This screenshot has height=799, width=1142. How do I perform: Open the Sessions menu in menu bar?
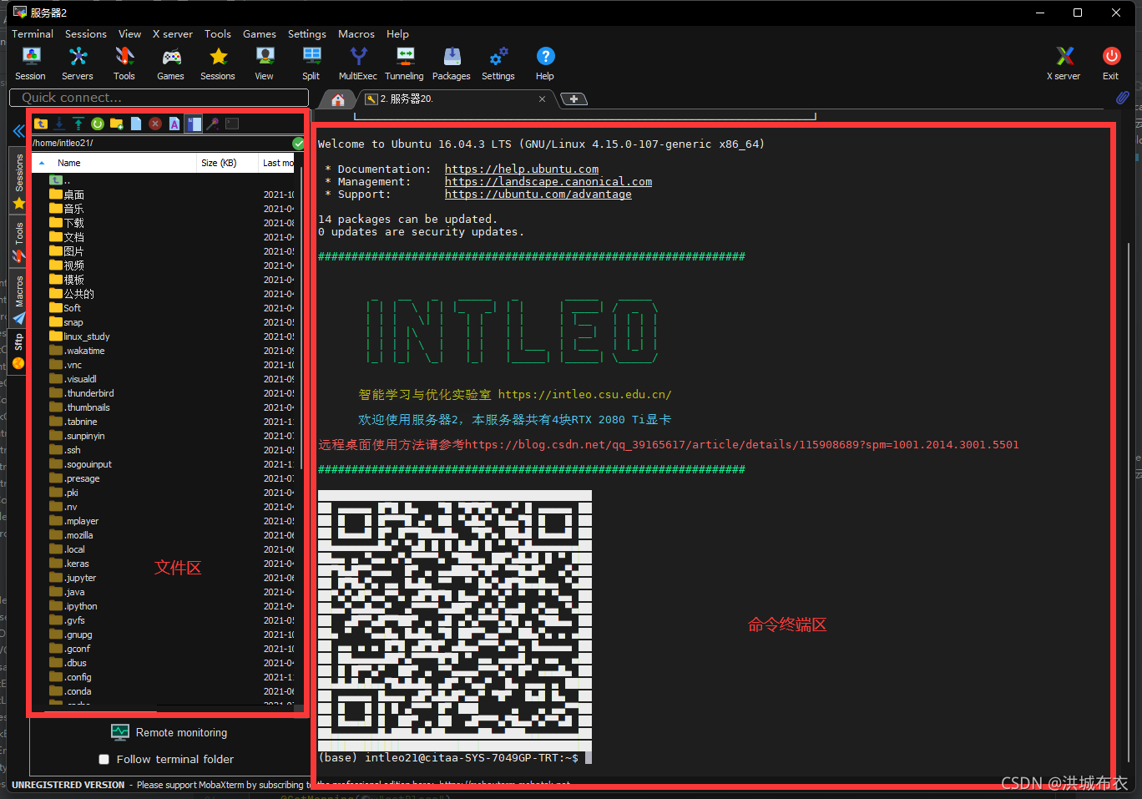(x=86, y=34)
